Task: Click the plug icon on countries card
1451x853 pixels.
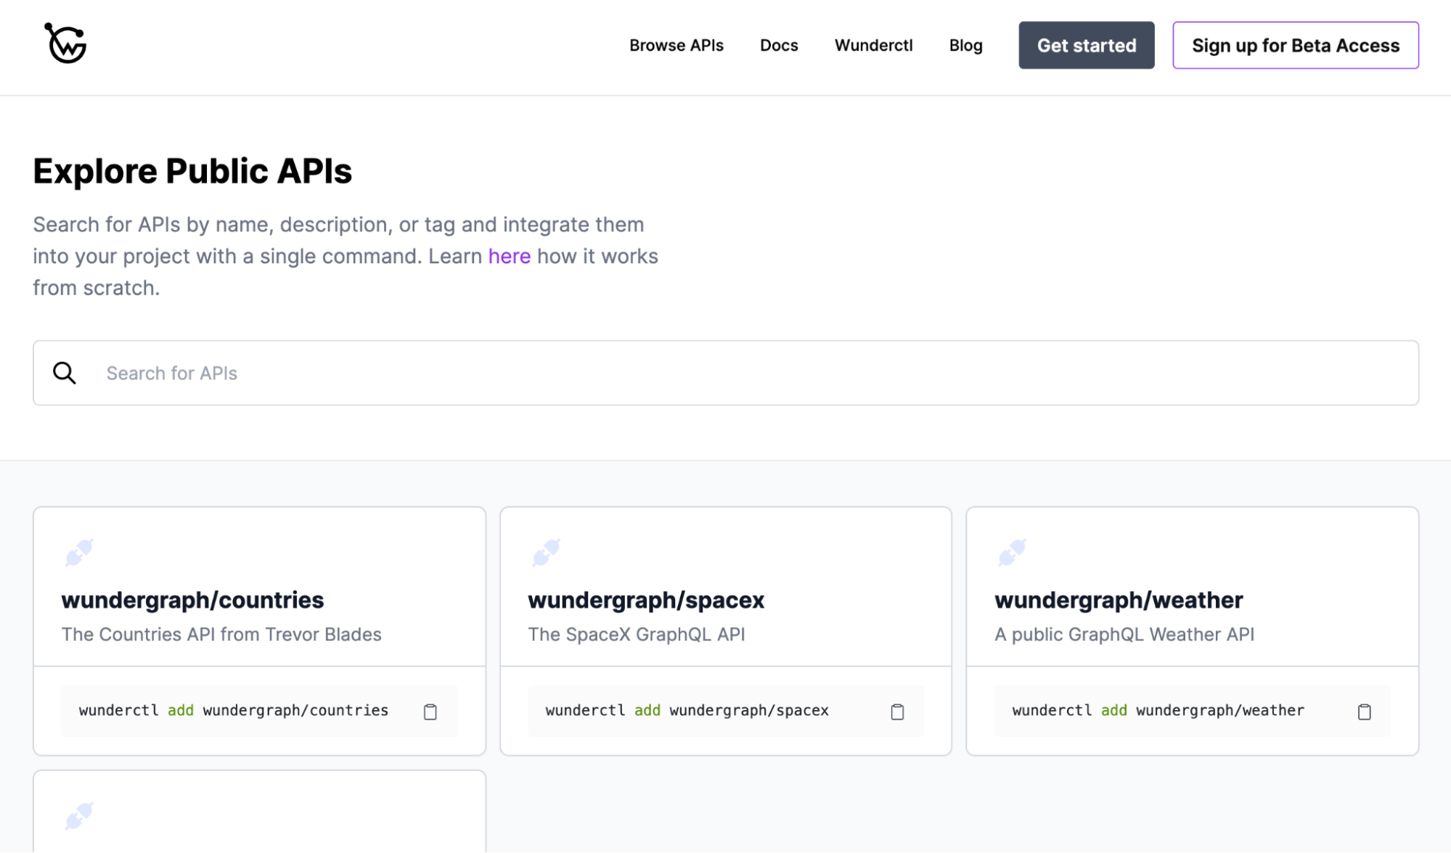Action: (79, 552)
